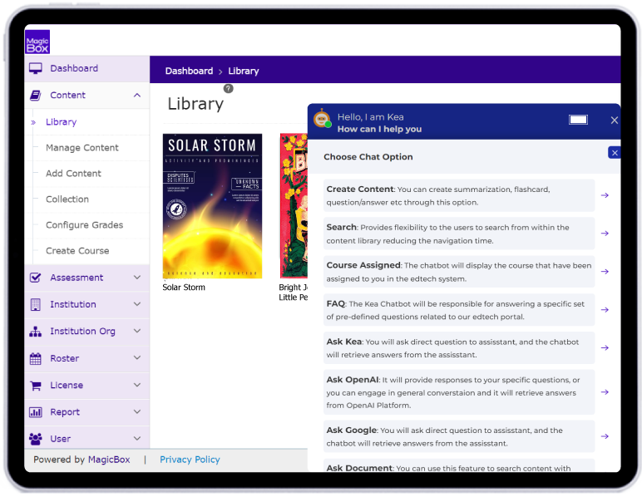Open Ask Kea option arrow
The image size is (642, 497).
click(x=605, y=348)
